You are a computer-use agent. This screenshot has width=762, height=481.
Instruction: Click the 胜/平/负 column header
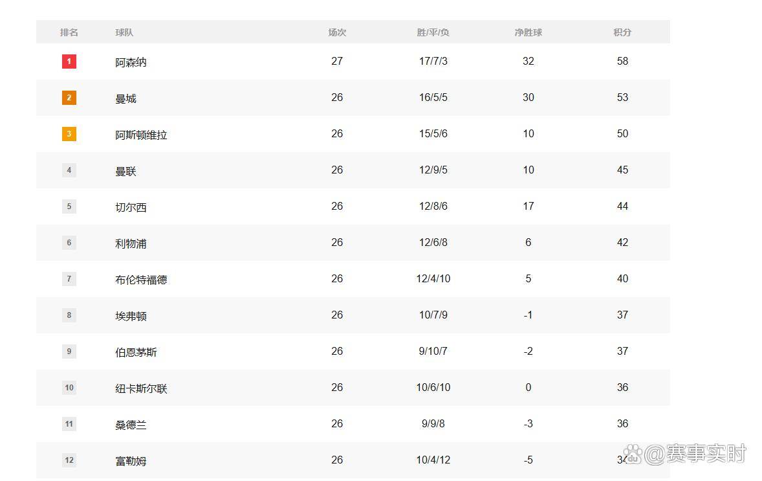click(433, 32)
